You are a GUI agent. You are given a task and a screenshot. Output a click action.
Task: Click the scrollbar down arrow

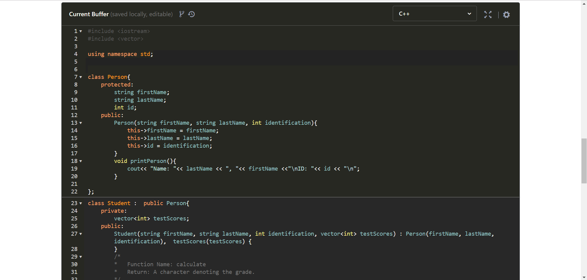coord(584,277)
